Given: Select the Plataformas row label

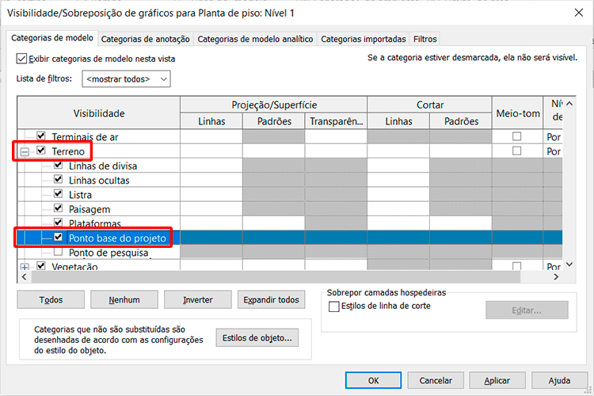Looking at the screenshot, I should (x=95, y=223).
